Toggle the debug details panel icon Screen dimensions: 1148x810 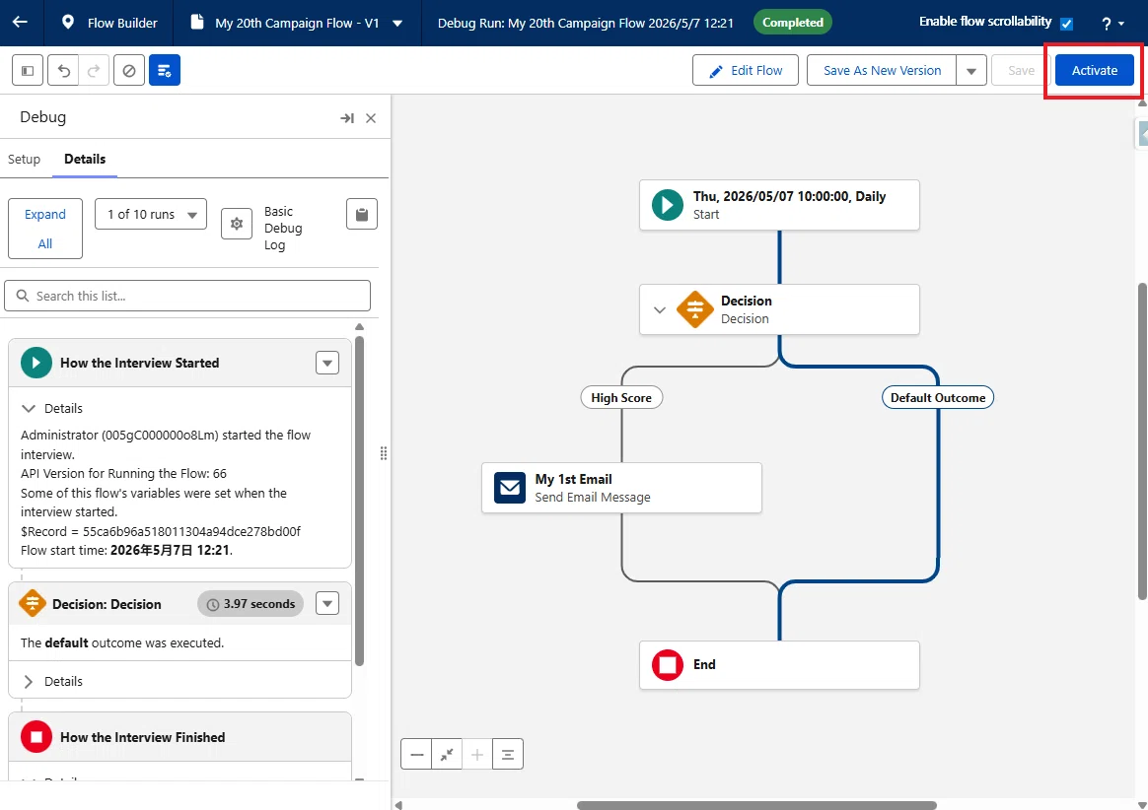pos(165,70)
